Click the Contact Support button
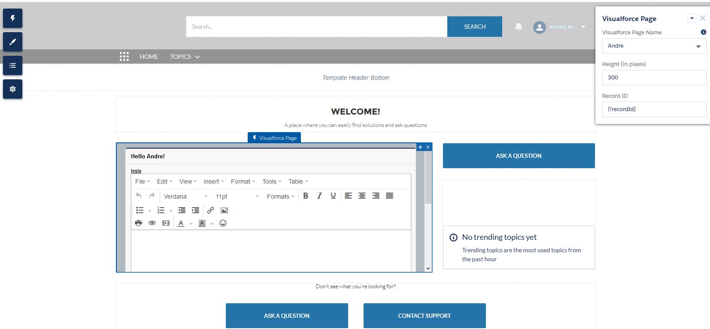The width and height of the screenshot is (710, 329). click(x=425, y=316)
